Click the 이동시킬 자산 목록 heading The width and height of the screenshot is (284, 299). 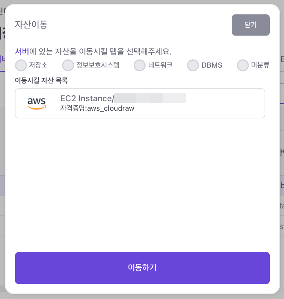pyautogui.click(x=41, y=81)
